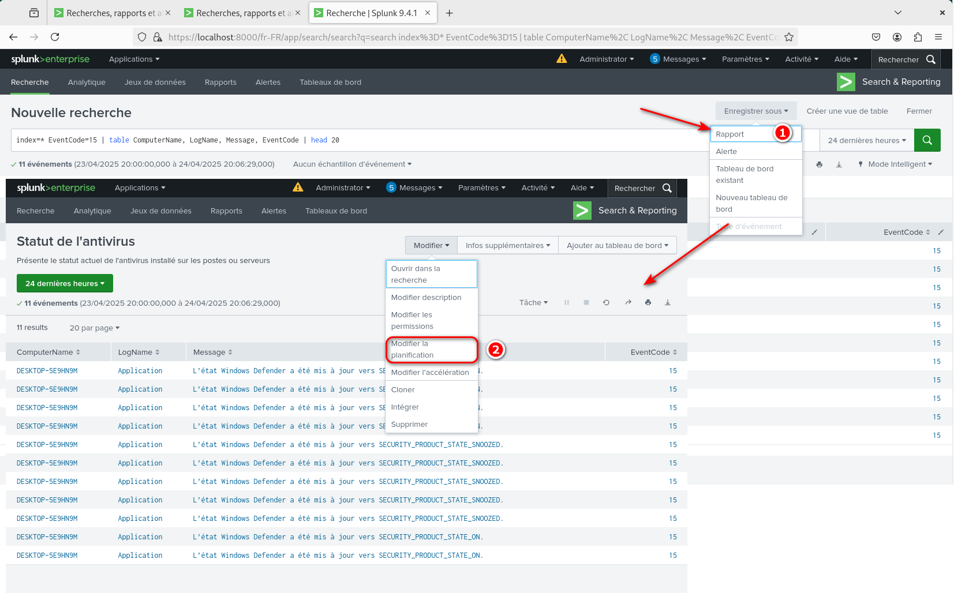This screenshot has height=593, width=954.
Task: Open a new browser tab with plus icon
Action: [450, 13]
